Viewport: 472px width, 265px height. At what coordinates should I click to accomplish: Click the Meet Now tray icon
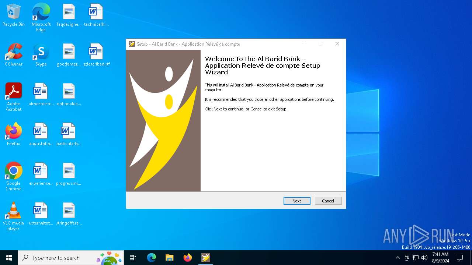point(407,258)
